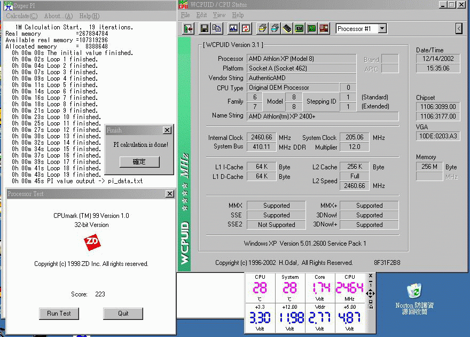Click the Vddr 2.77 Volt readout on monitor widget
470x337 pixels.
pyautogui.click(x=320, y=318)
